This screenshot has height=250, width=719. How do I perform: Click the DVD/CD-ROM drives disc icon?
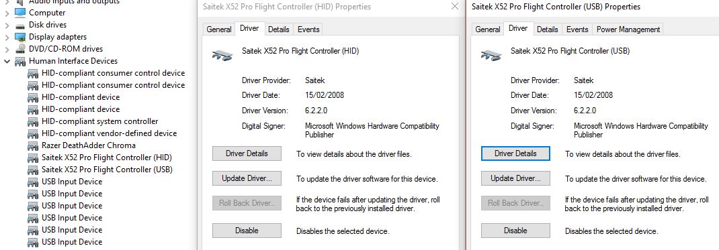pyautogui.click(x=20, y=49)
